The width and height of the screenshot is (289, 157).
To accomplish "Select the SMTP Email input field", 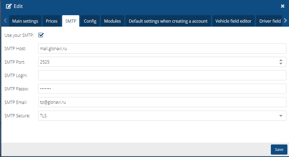I will (x=162, y=102).
